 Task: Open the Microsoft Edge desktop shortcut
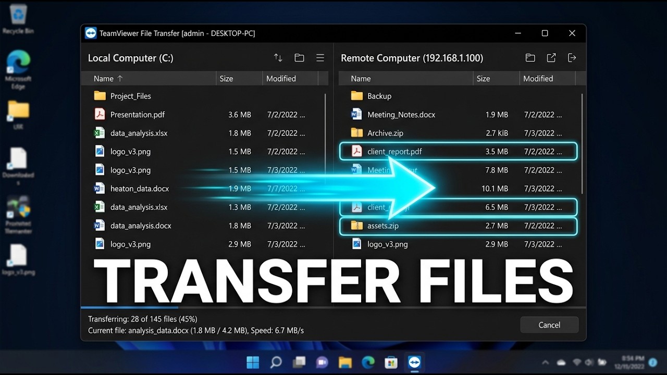click(18, 70)
